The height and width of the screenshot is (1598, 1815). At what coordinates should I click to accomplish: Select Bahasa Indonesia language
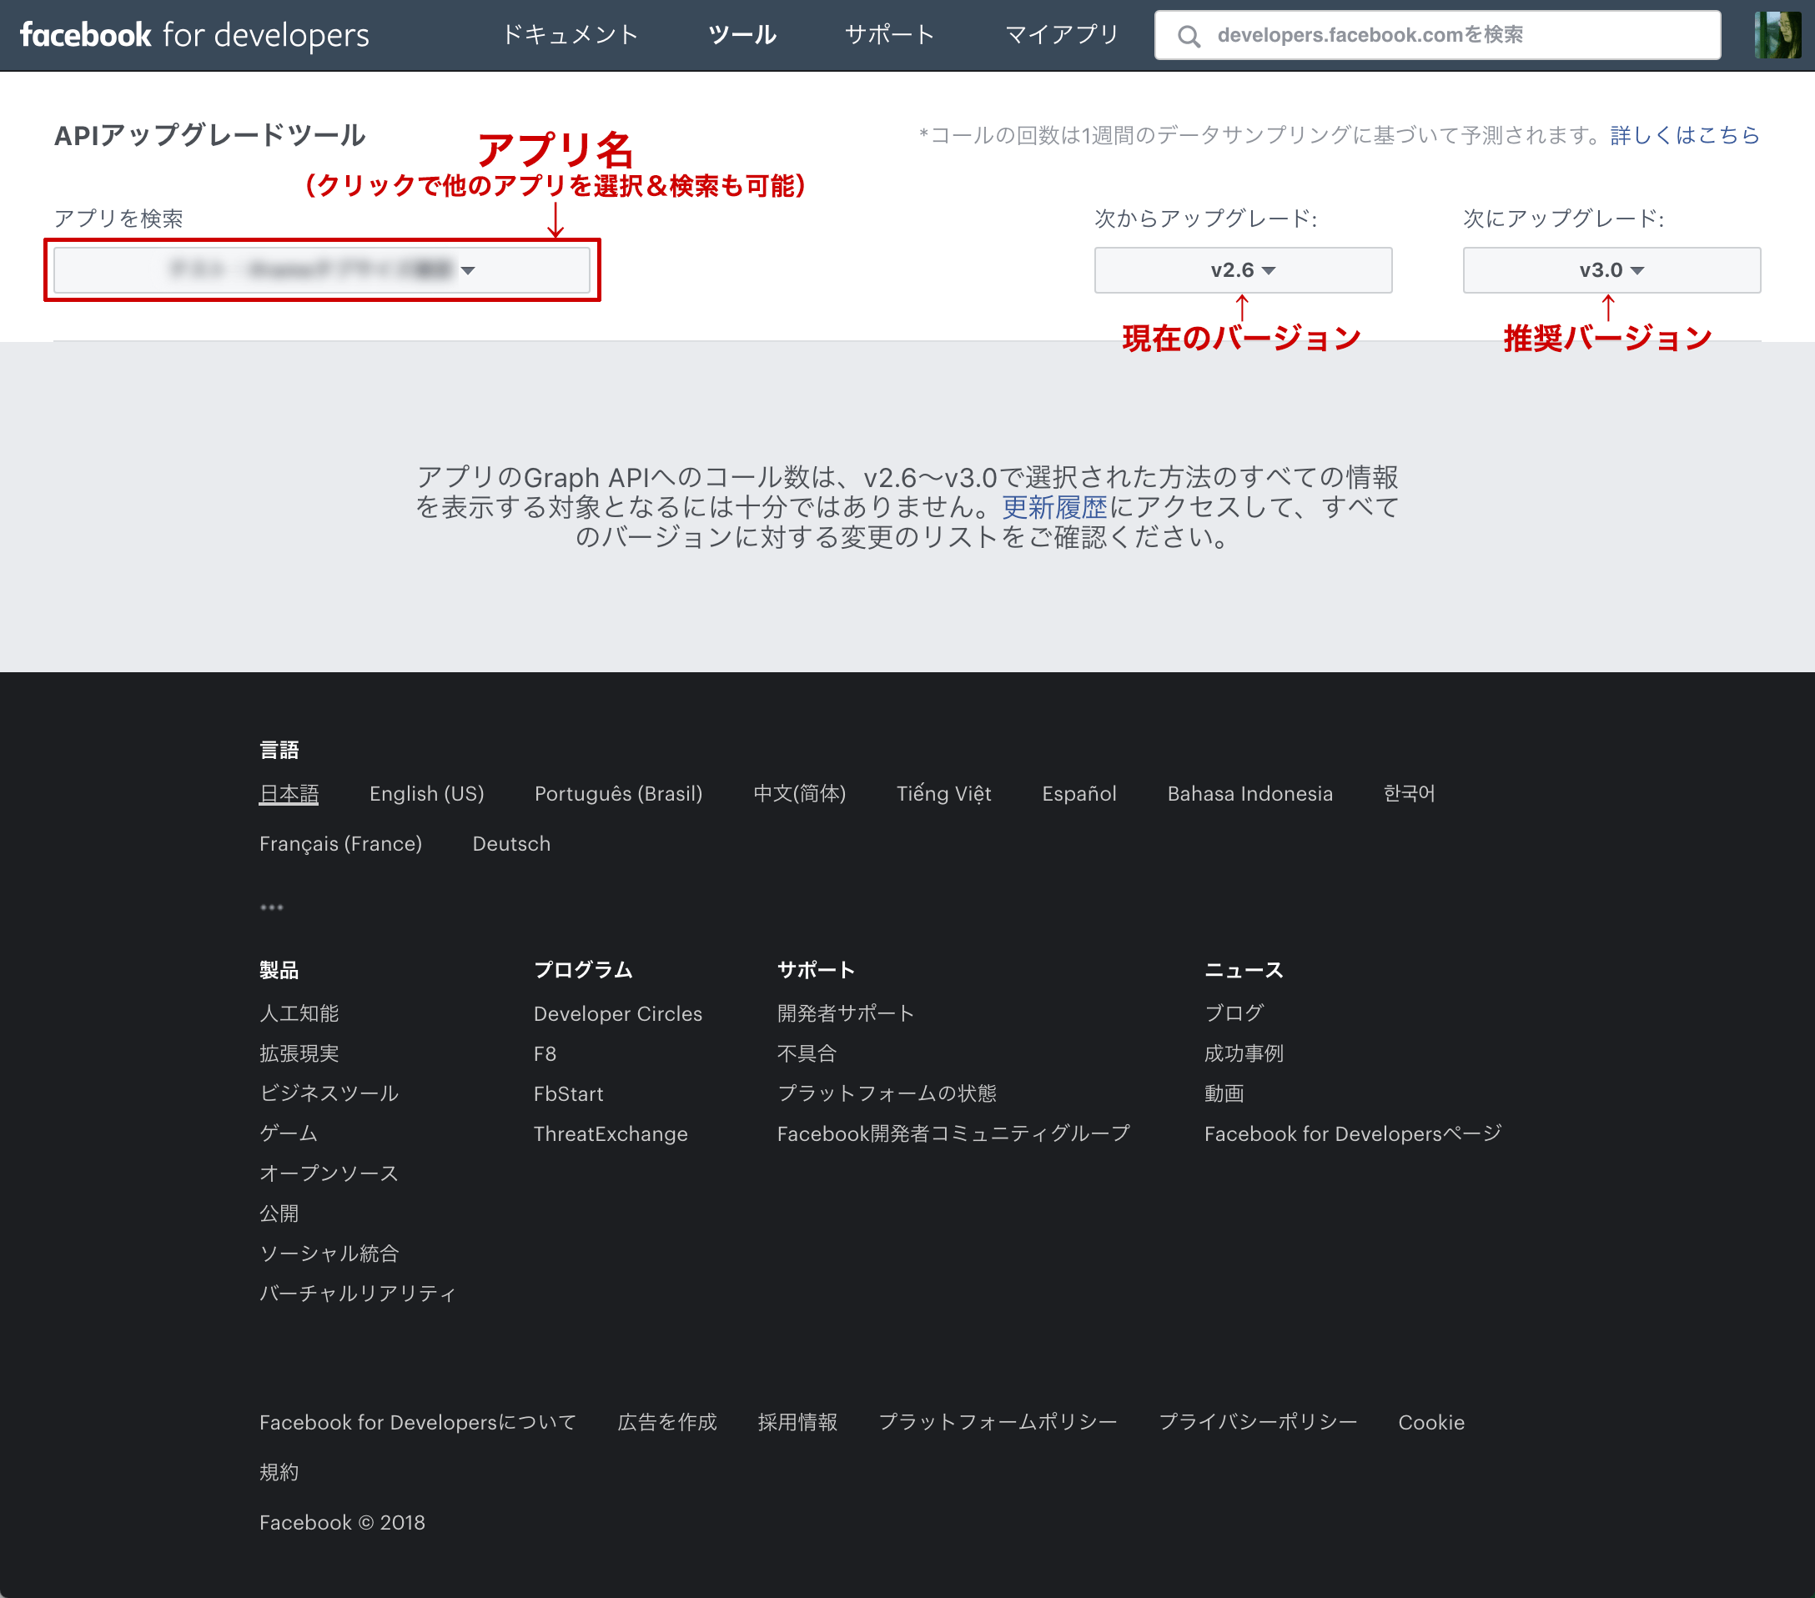[1249, 794]
